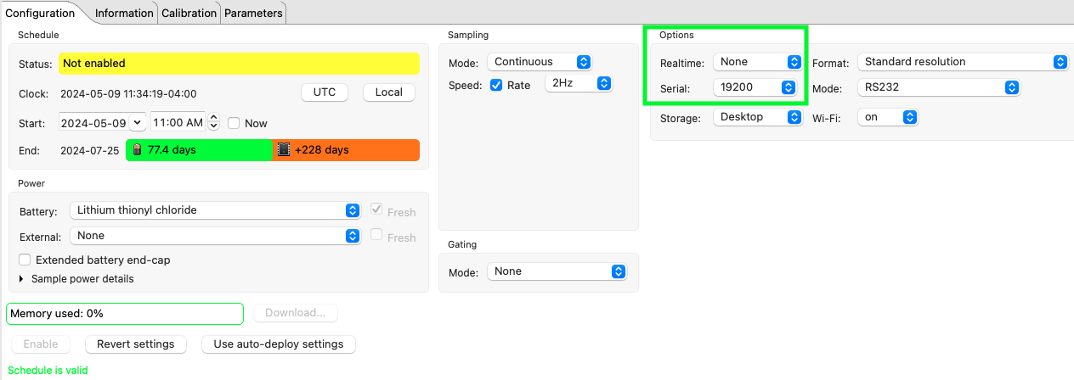Click the time stepper arrows beside 11:00 AM
Screen dimensions: 1074x380
pos(214,123)
